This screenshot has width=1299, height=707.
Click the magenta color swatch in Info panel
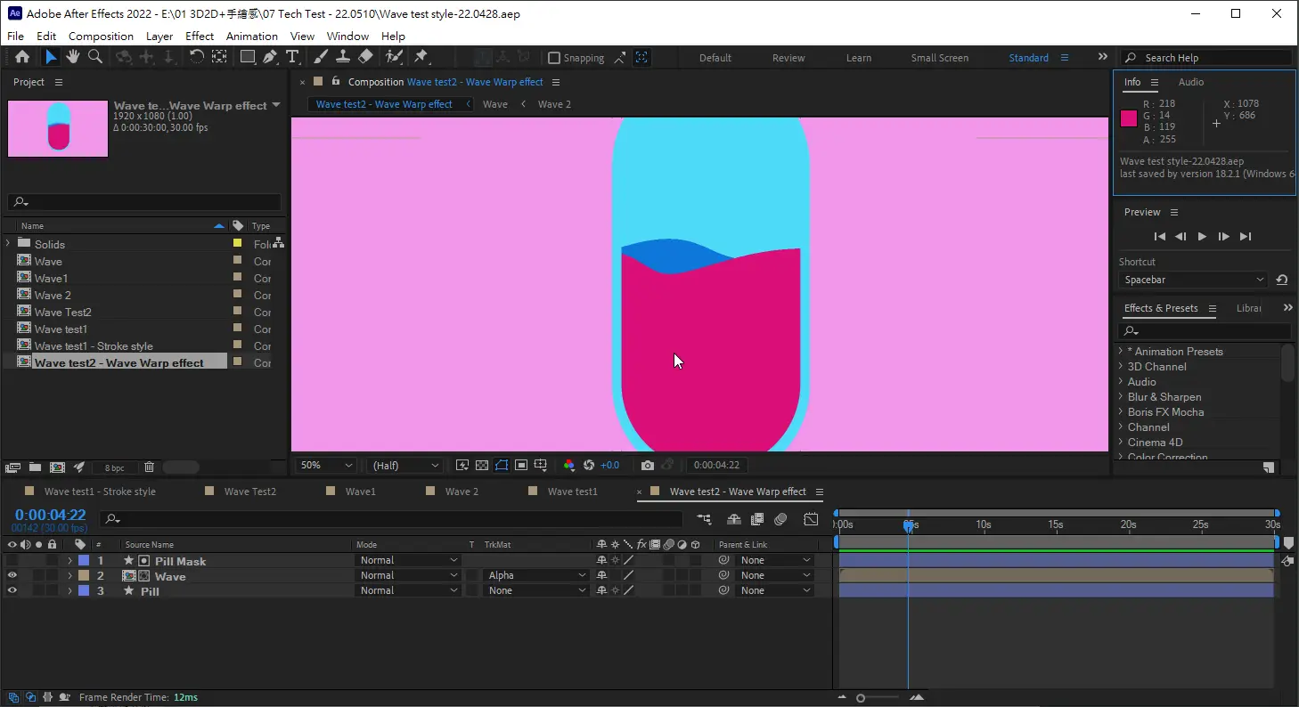[1129, 118]
